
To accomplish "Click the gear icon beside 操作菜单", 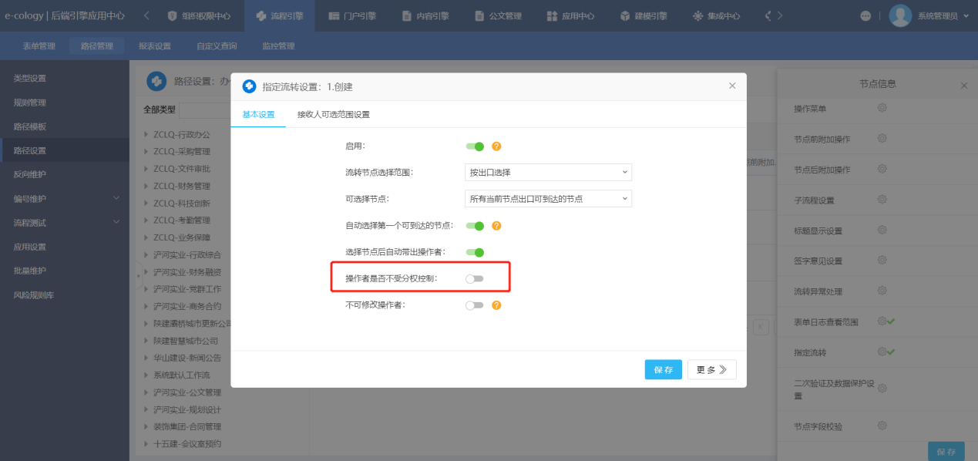I will (882, 108).
